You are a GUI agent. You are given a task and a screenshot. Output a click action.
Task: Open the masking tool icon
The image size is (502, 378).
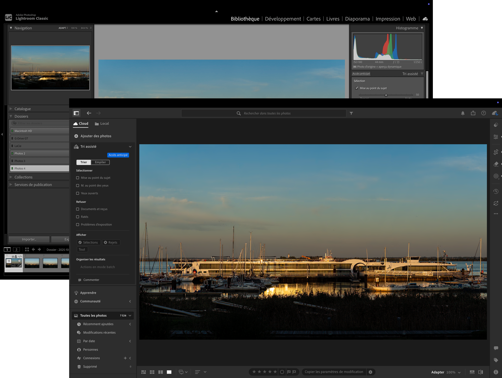[x=496, y=176]
